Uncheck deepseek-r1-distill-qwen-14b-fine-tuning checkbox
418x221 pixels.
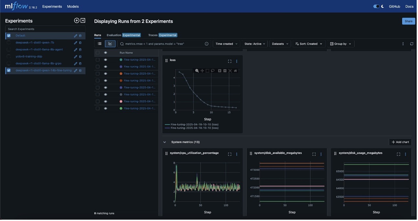pyautogui.click(x=9, y=70)
